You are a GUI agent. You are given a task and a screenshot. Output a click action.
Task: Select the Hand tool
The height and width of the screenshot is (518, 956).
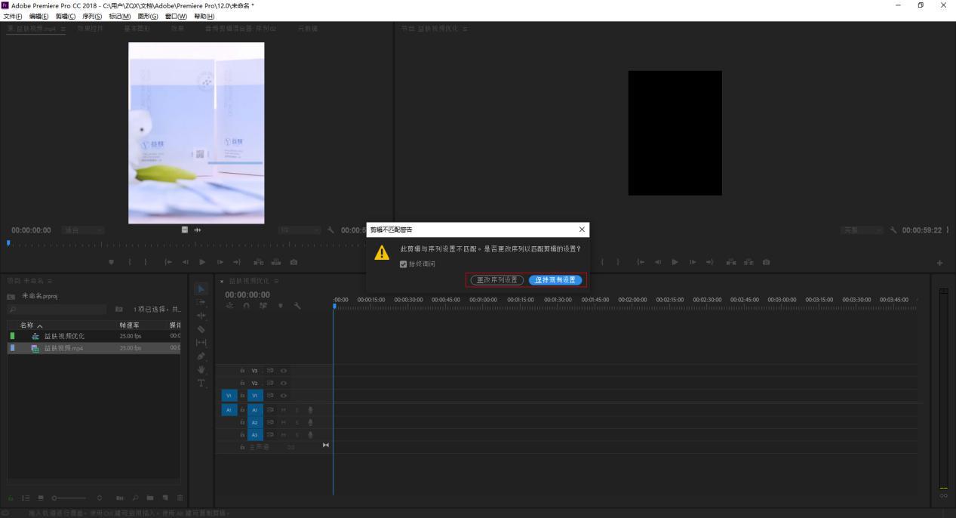[201, 369]
